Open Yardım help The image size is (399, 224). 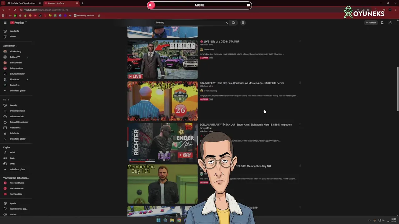pos(13,214)
